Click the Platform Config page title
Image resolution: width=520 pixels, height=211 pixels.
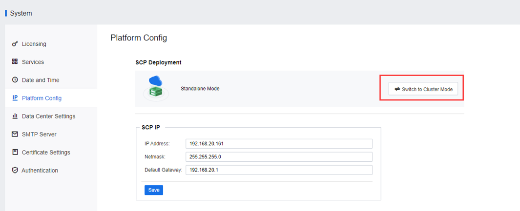[139, 38]
